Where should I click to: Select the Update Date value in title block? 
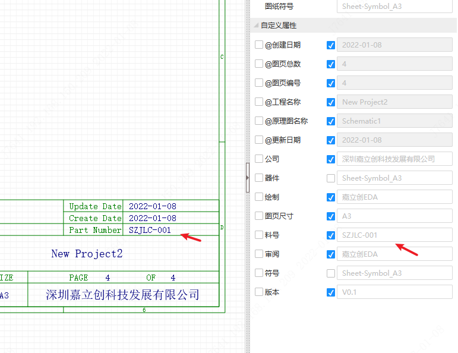[x=152, y=206]
